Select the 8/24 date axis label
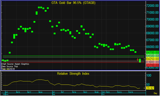Viewport: 160px width, 96px height. [x=41, y=92]
